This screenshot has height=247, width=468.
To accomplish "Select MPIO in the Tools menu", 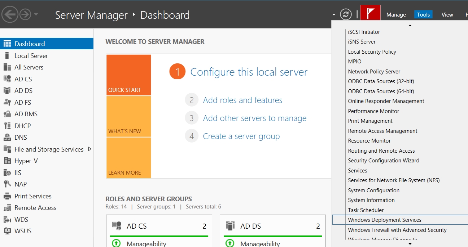I will point(355,62).
